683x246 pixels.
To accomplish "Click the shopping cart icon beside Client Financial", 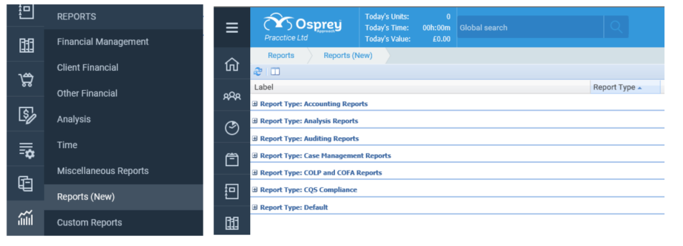I will coord(26,80).
